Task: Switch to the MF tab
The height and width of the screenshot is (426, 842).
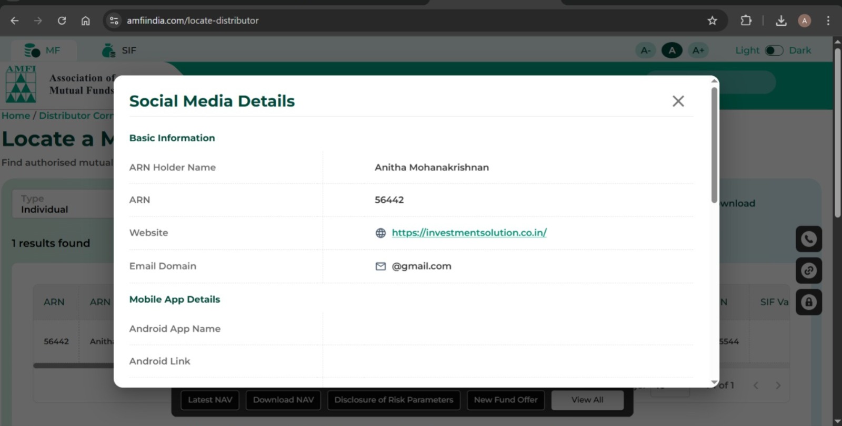Action: click(43, 50)
